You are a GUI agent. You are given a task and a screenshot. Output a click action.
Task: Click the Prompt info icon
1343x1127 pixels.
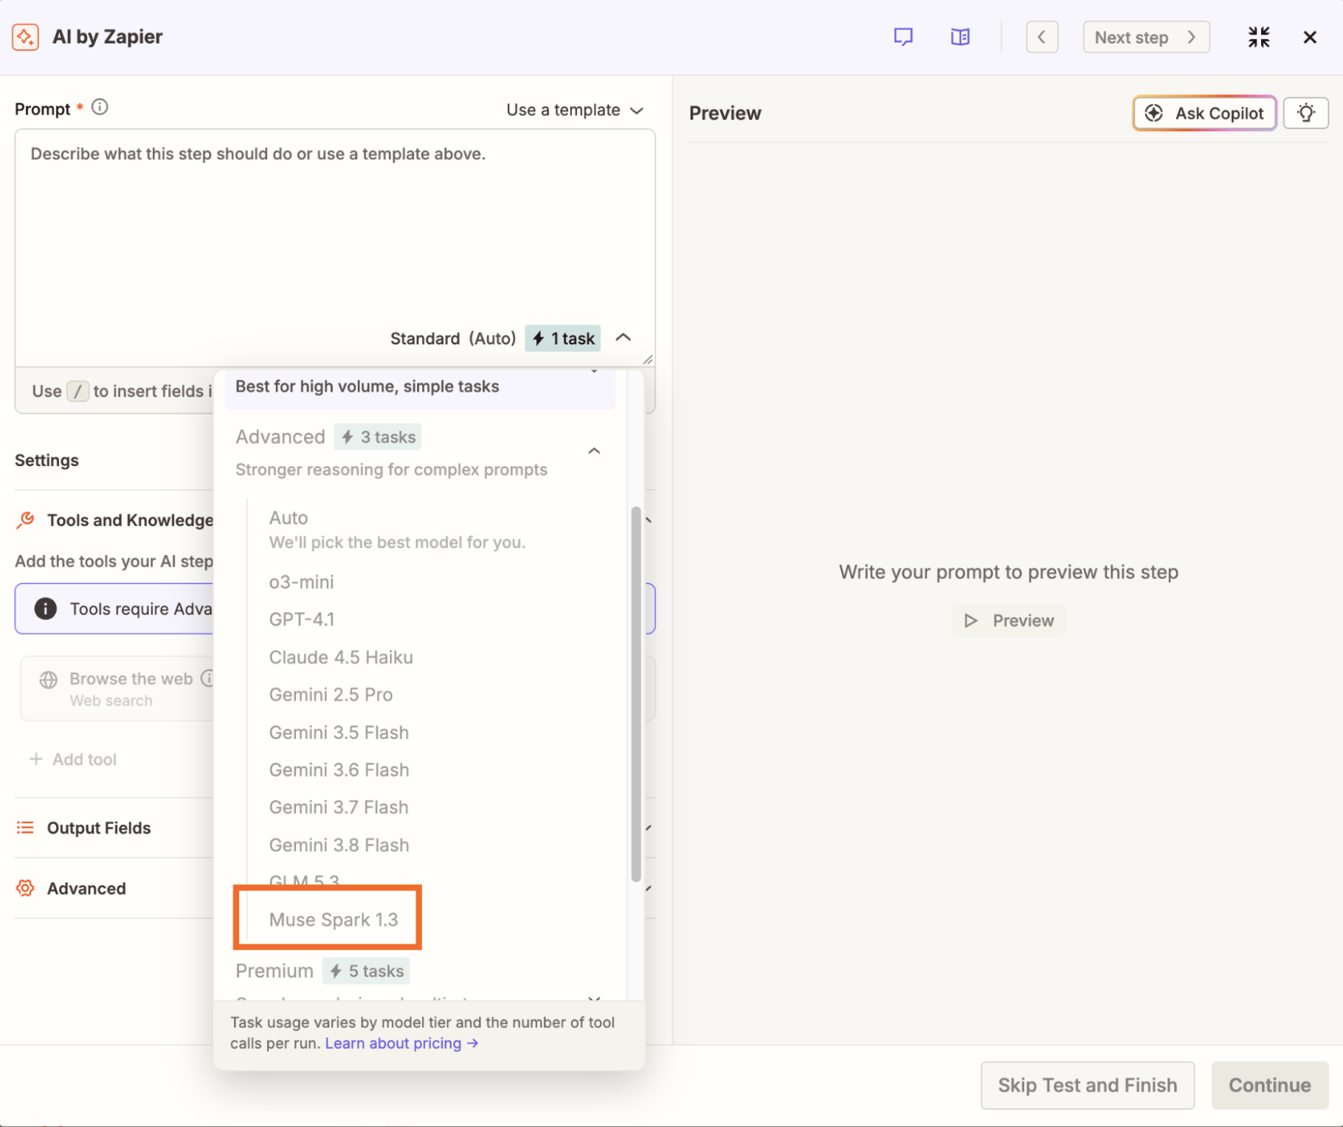100,108
